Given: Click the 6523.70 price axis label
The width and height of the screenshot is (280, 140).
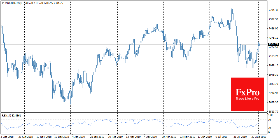Looking at the screenshot, I should point(273,111).
